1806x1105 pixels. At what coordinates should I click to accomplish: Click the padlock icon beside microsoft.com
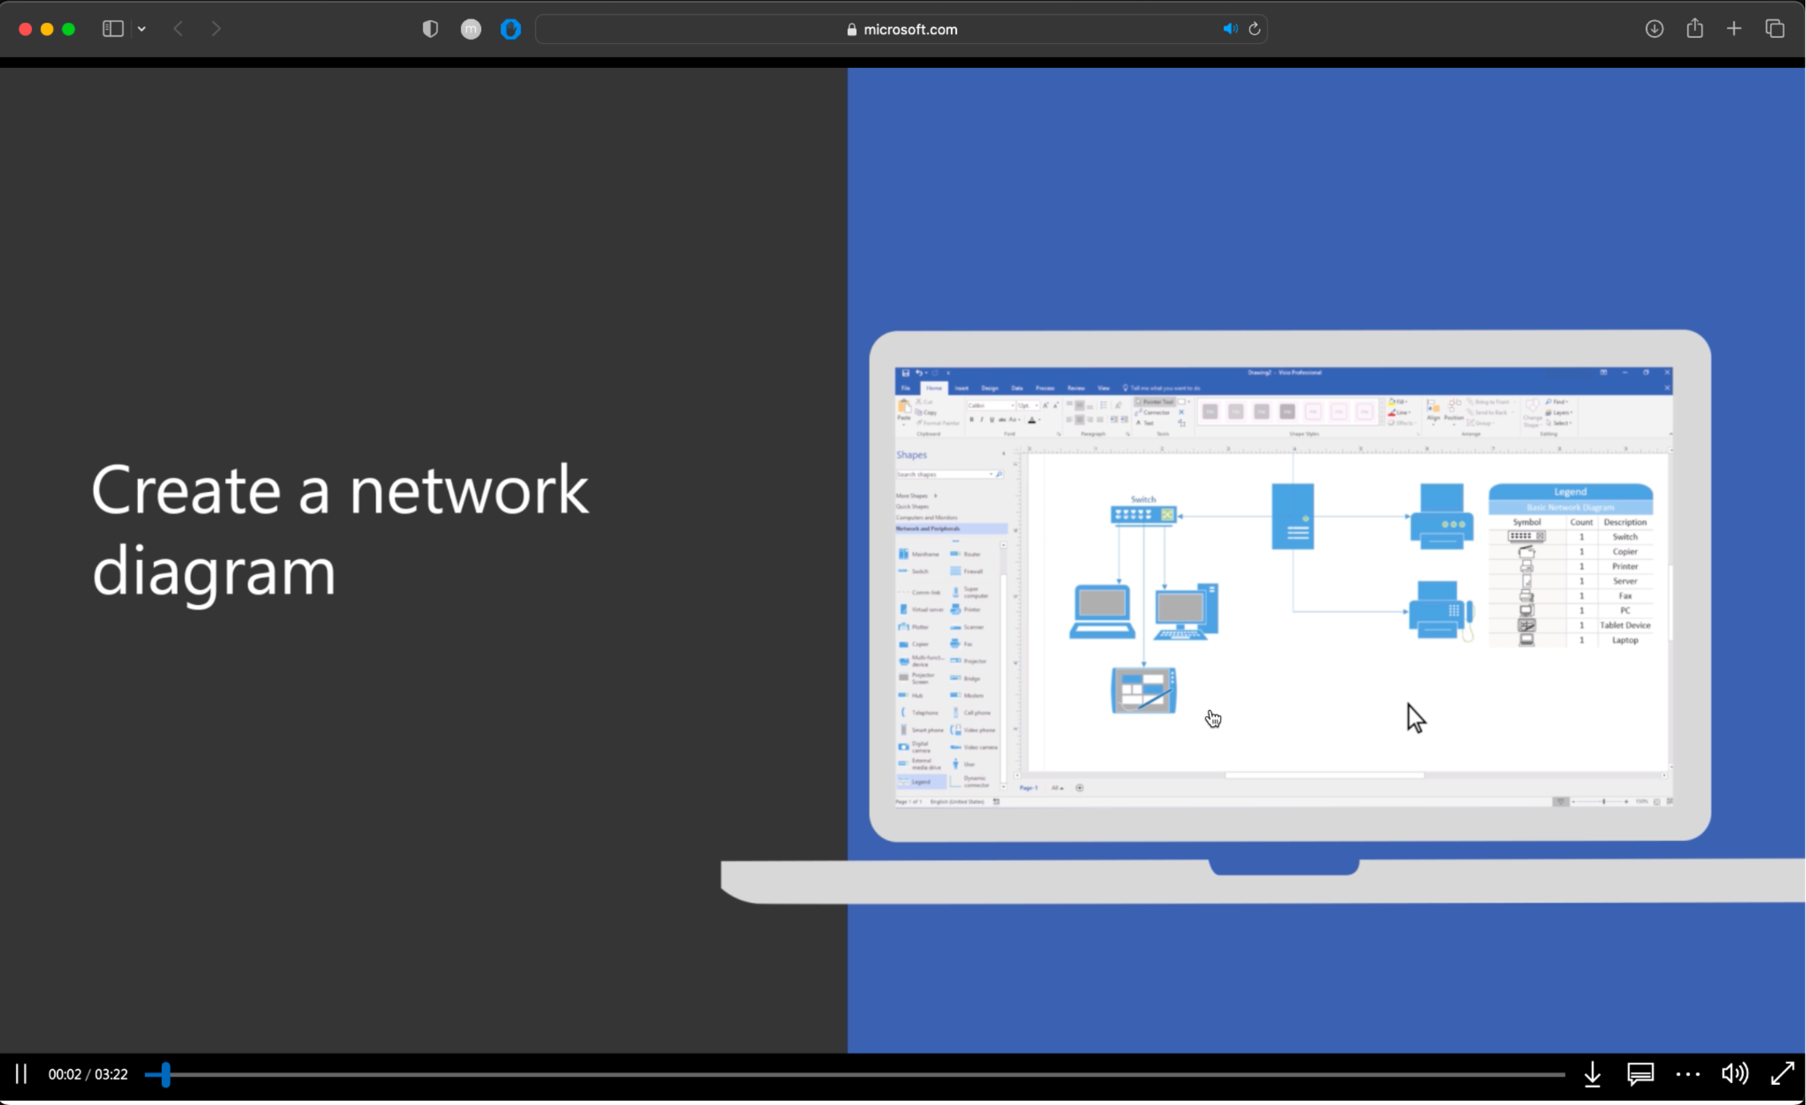pos(852,29)
